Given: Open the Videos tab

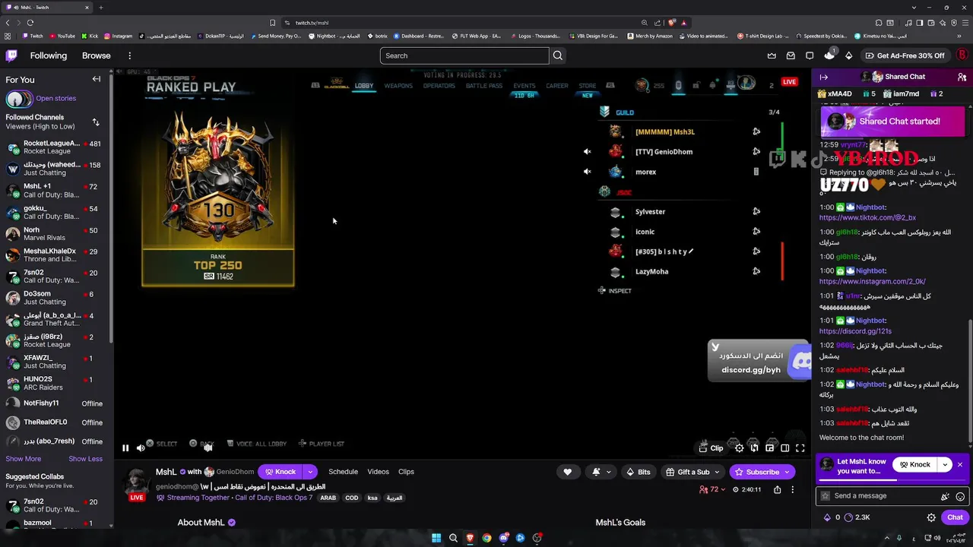Looking at the screenshot, I should pyautogui.click(x=378, y=472).
